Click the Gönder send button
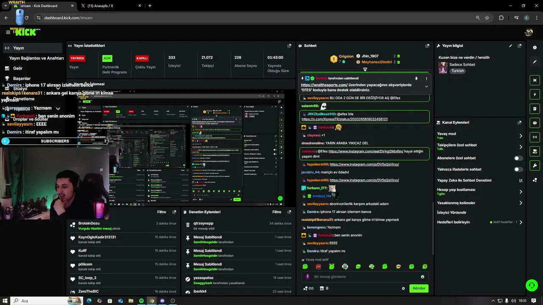 (419, 288)
